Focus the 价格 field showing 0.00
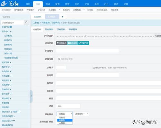Image resolution: width=161 pixels, height=128 pixels. [68, 106]
